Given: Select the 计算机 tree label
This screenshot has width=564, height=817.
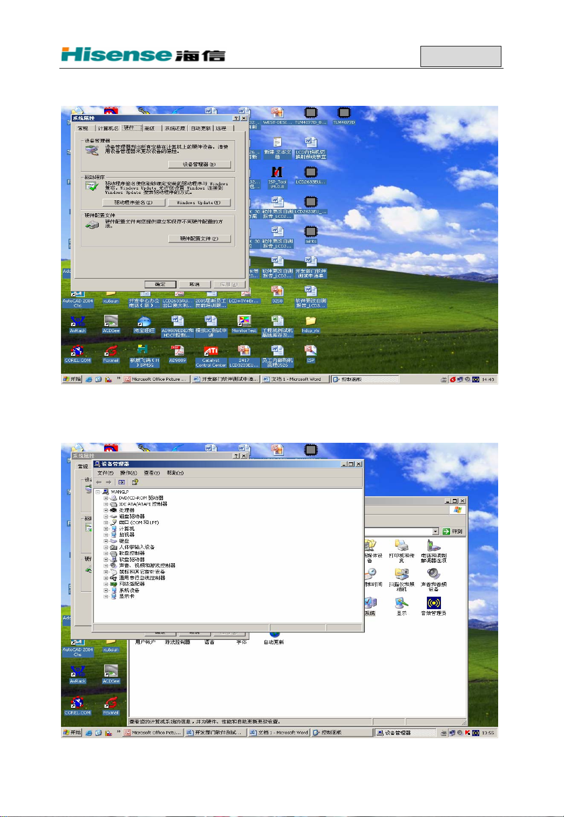Looking at the screenshot, I should pos(126,529).
